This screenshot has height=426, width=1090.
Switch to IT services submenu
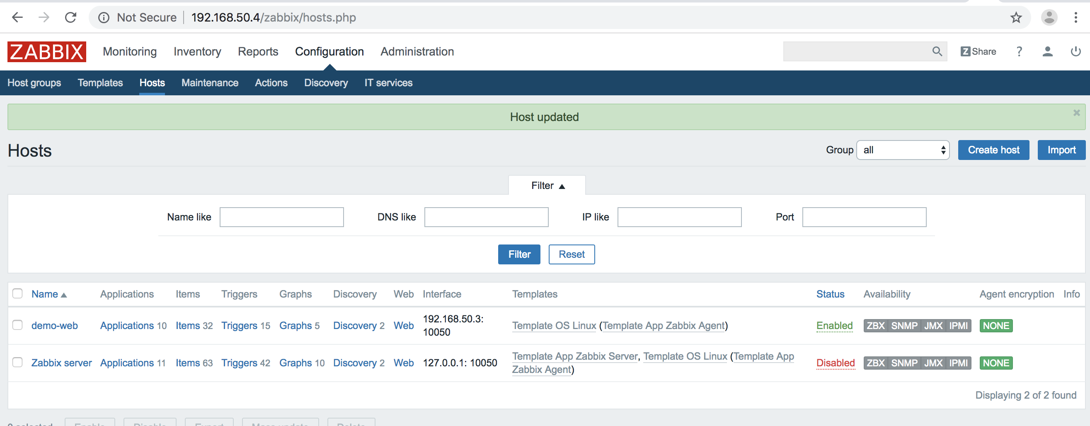(x=388, y=83)
